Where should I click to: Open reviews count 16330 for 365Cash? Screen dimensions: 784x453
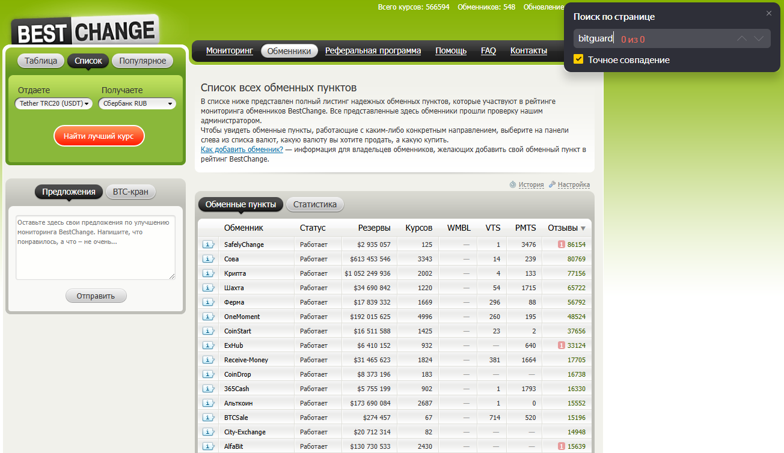click(576, 389)
